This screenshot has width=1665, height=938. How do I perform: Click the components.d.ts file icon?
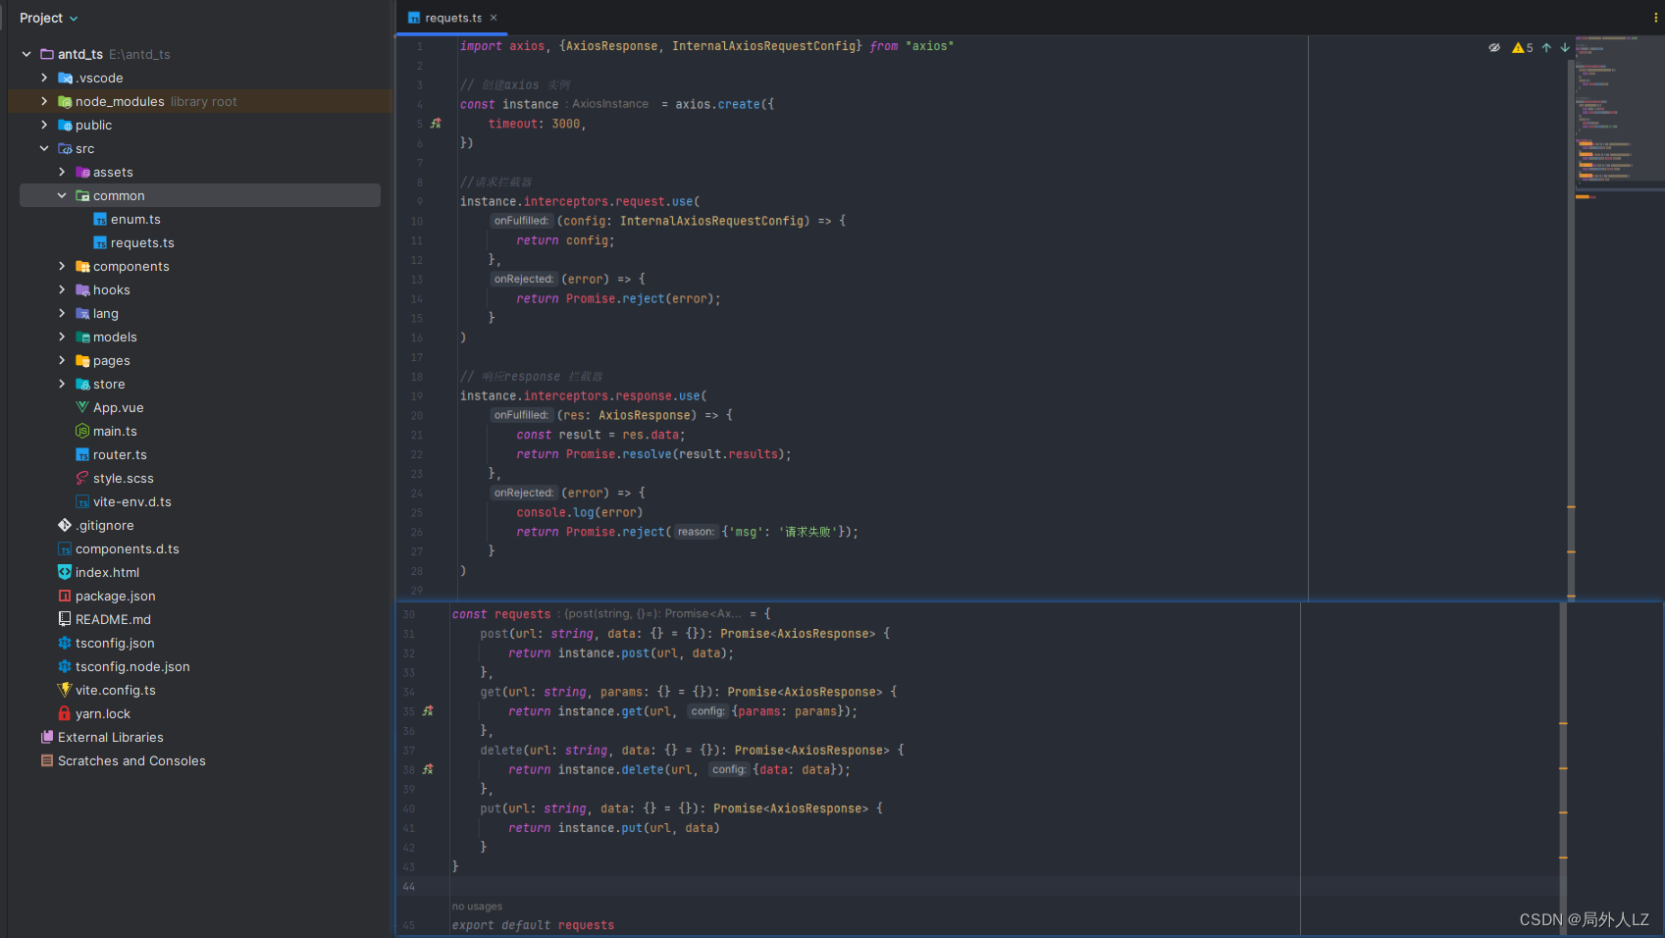pos(65,548)
